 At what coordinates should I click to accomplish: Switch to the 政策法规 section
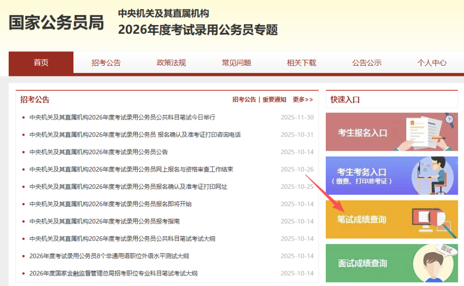point(171,63)
